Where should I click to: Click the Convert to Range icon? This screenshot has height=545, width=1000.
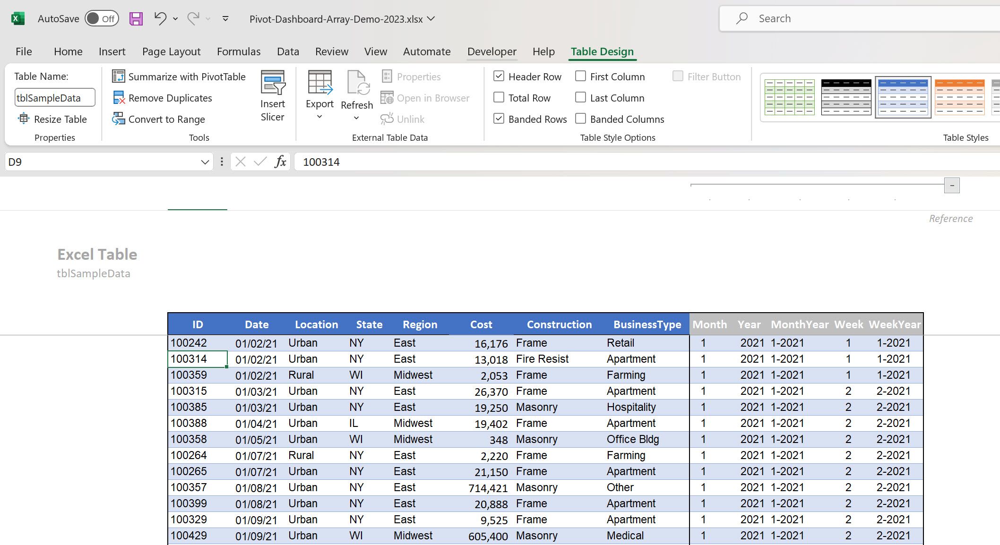pos(118,119)
